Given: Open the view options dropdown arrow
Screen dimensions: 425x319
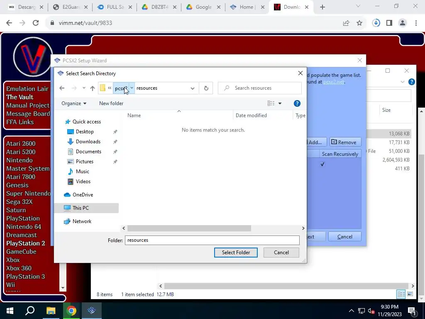Looking at the screenshot, I should (x=280, y=103).
